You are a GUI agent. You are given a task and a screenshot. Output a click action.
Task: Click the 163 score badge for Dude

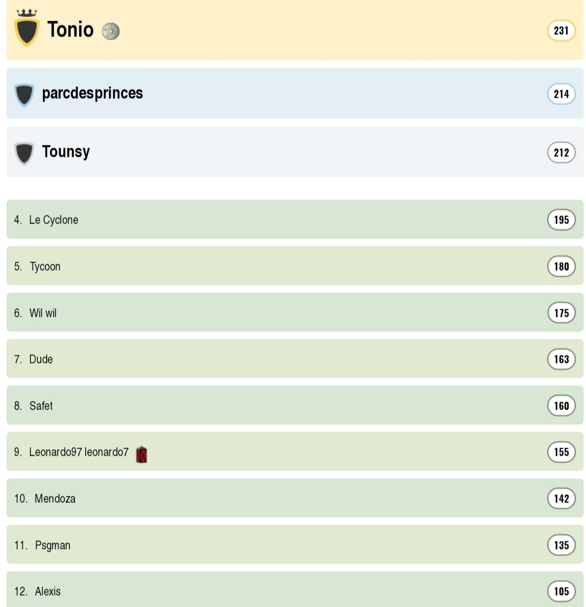[560, 359]
